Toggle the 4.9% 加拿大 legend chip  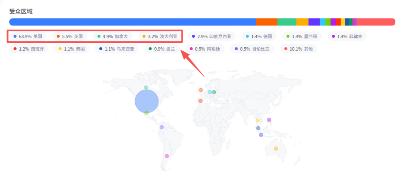[x=112, y=36]
